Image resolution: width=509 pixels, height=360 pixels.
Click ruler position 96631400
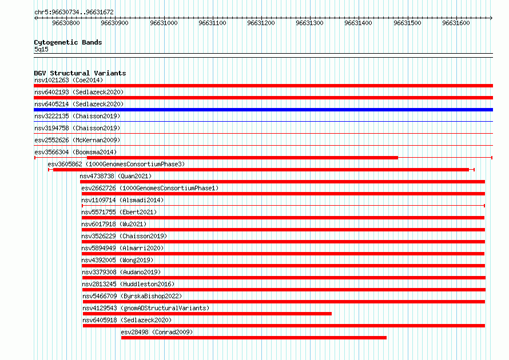[x=359, y=23]
